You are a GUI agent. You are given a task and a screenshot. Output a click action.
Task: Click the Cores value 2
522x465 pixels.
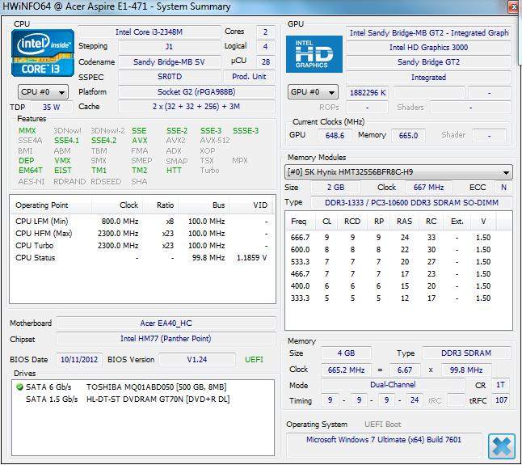coord(265,32)
